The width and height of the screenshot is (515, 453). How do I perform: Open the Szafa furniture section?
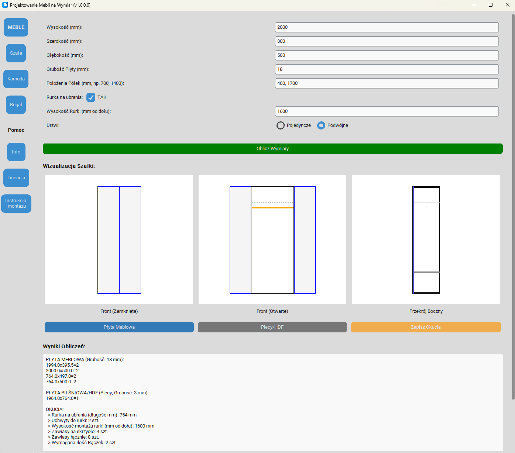click(16, 53)
